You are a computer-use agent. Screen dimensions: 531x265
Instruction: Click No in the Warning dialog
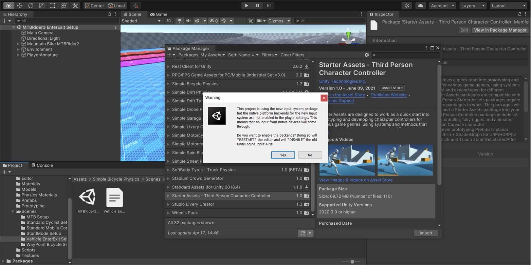click(x=310, y=155)
